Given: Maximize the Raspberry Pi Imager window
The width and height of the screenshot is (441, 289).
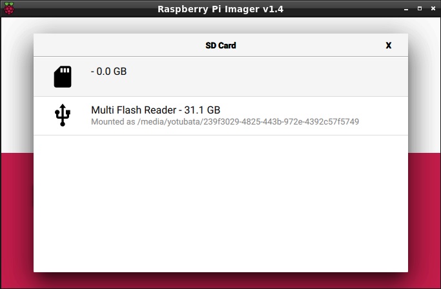Looking at the screenshot, I should click(420, 9).
